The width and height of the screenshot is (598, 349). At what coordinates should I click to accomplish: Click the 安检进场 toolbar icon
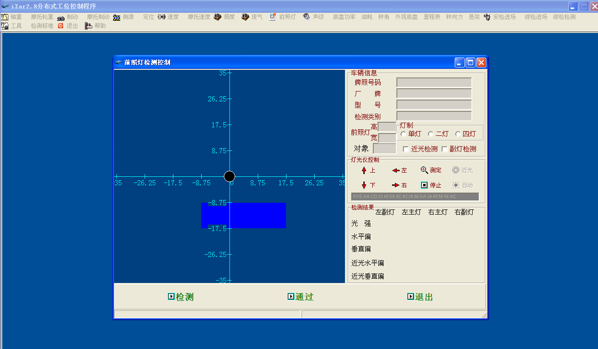(487, 17)
